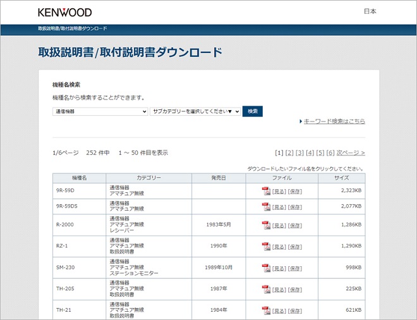
Task: View the SM-230 manual via 見る
Action: tap(279, 269)
